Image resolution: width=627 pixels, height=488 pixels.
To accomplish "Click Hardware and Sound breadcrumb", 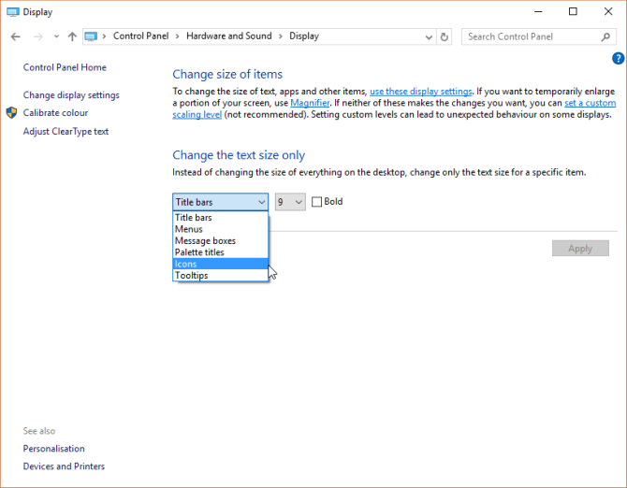I will (x=228, y=36).
